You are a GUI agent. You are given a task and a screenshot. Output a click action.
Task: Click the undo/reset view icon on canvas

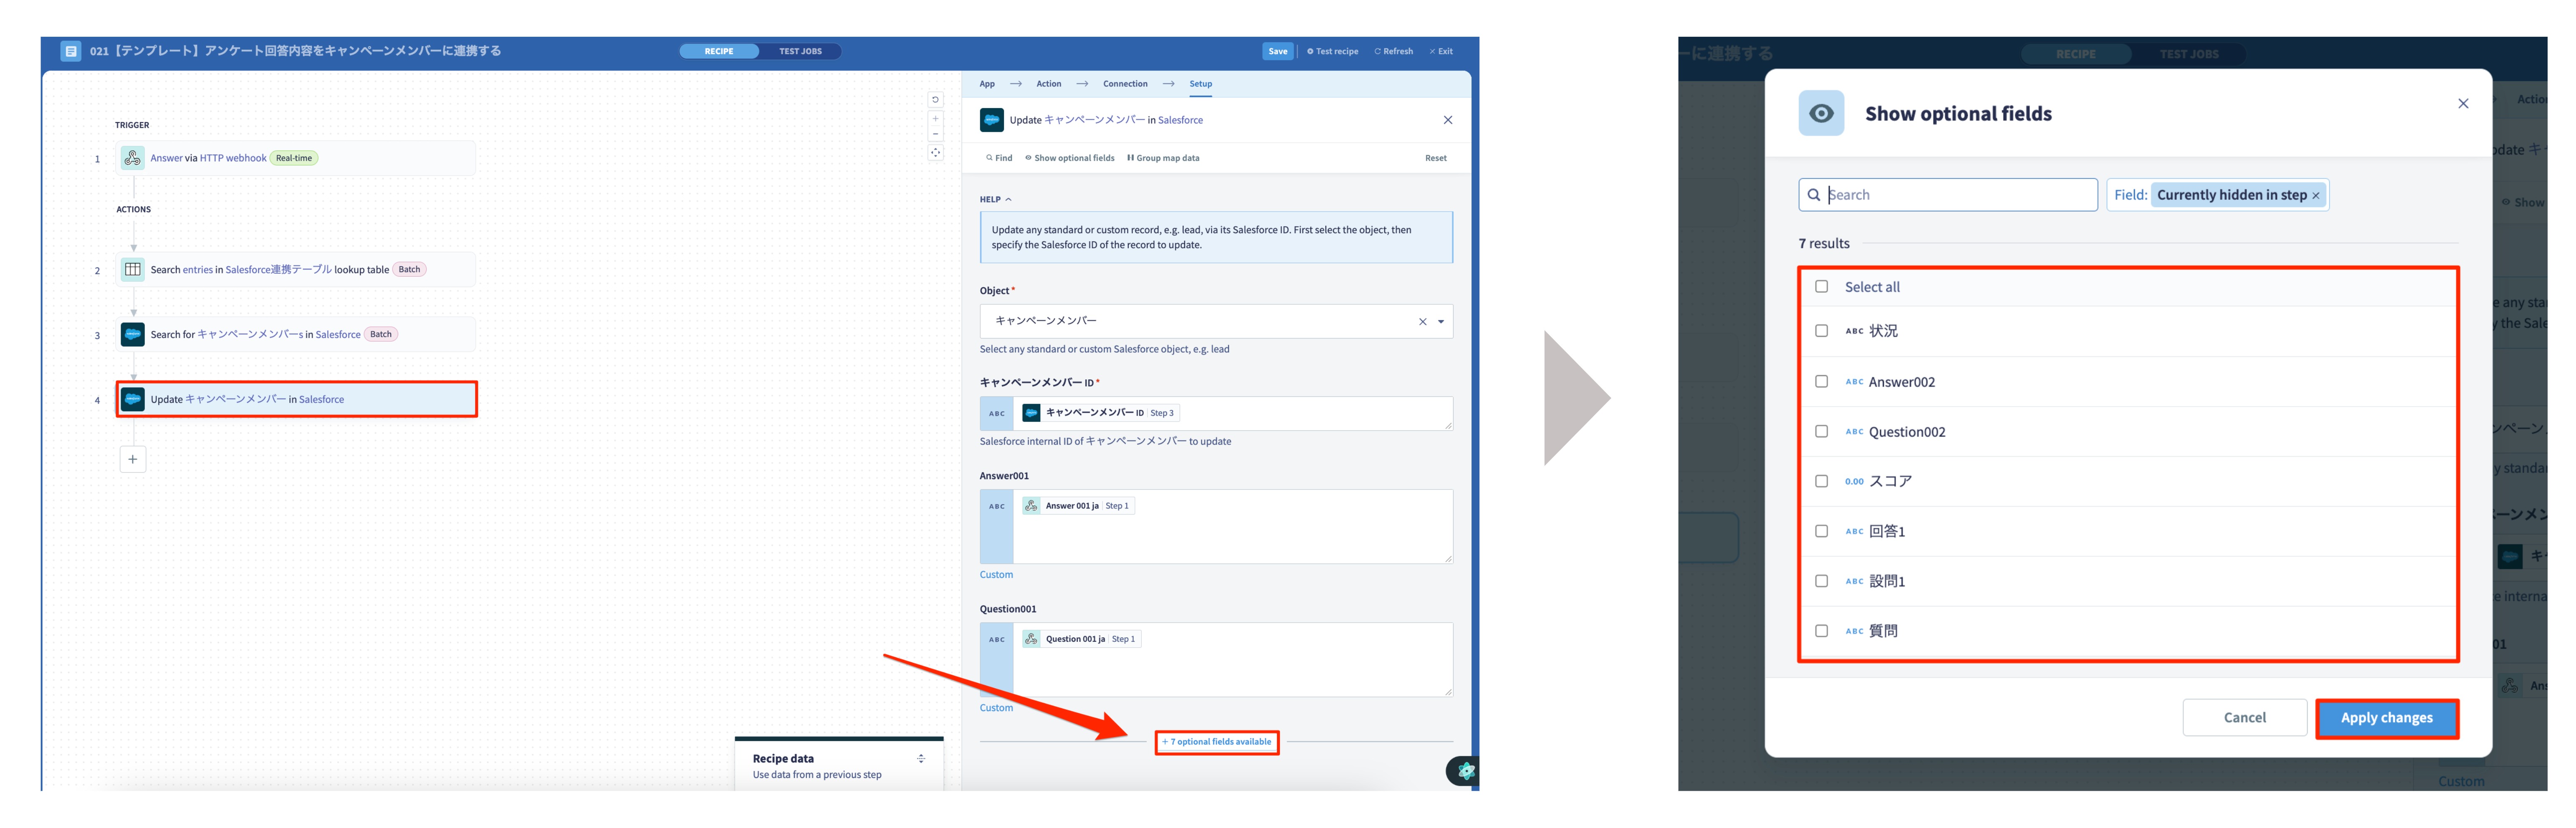click(x=935, y=100)
